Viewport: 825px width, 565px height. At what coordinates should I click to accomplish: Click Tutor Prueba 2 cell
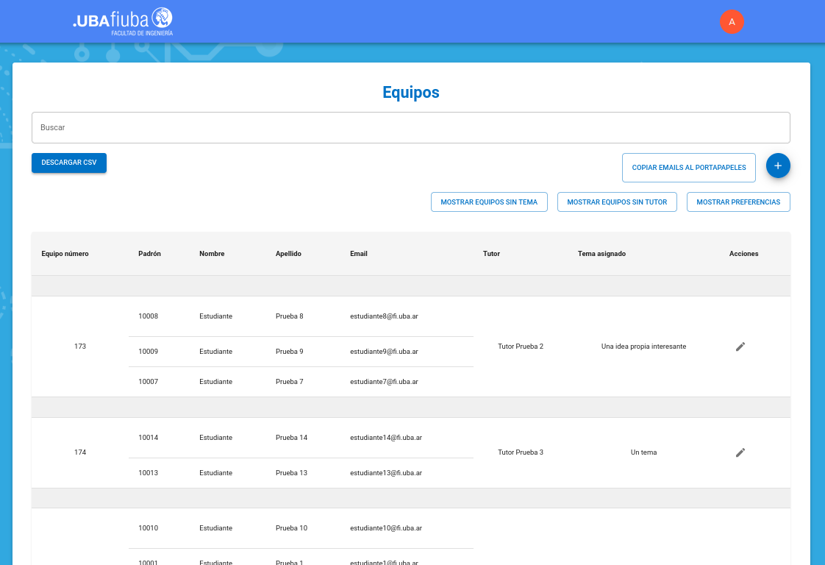click(x=521, y=347)
